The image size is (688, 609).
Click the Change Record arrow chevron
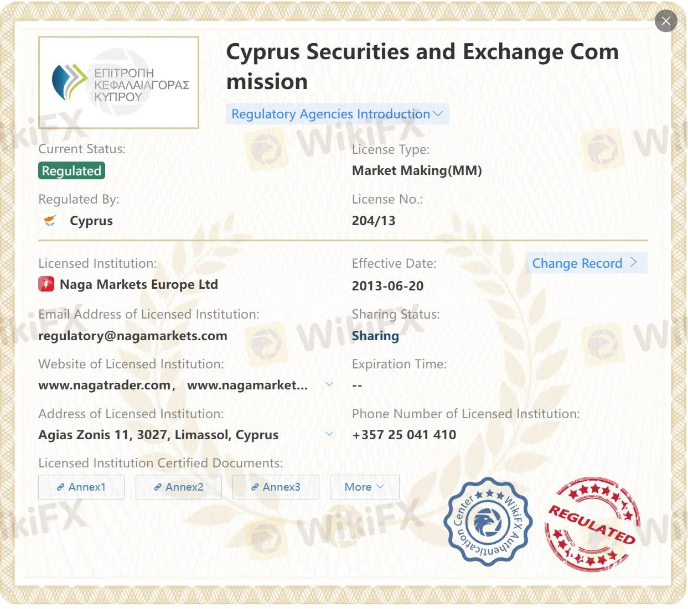[x=633, y=262]
